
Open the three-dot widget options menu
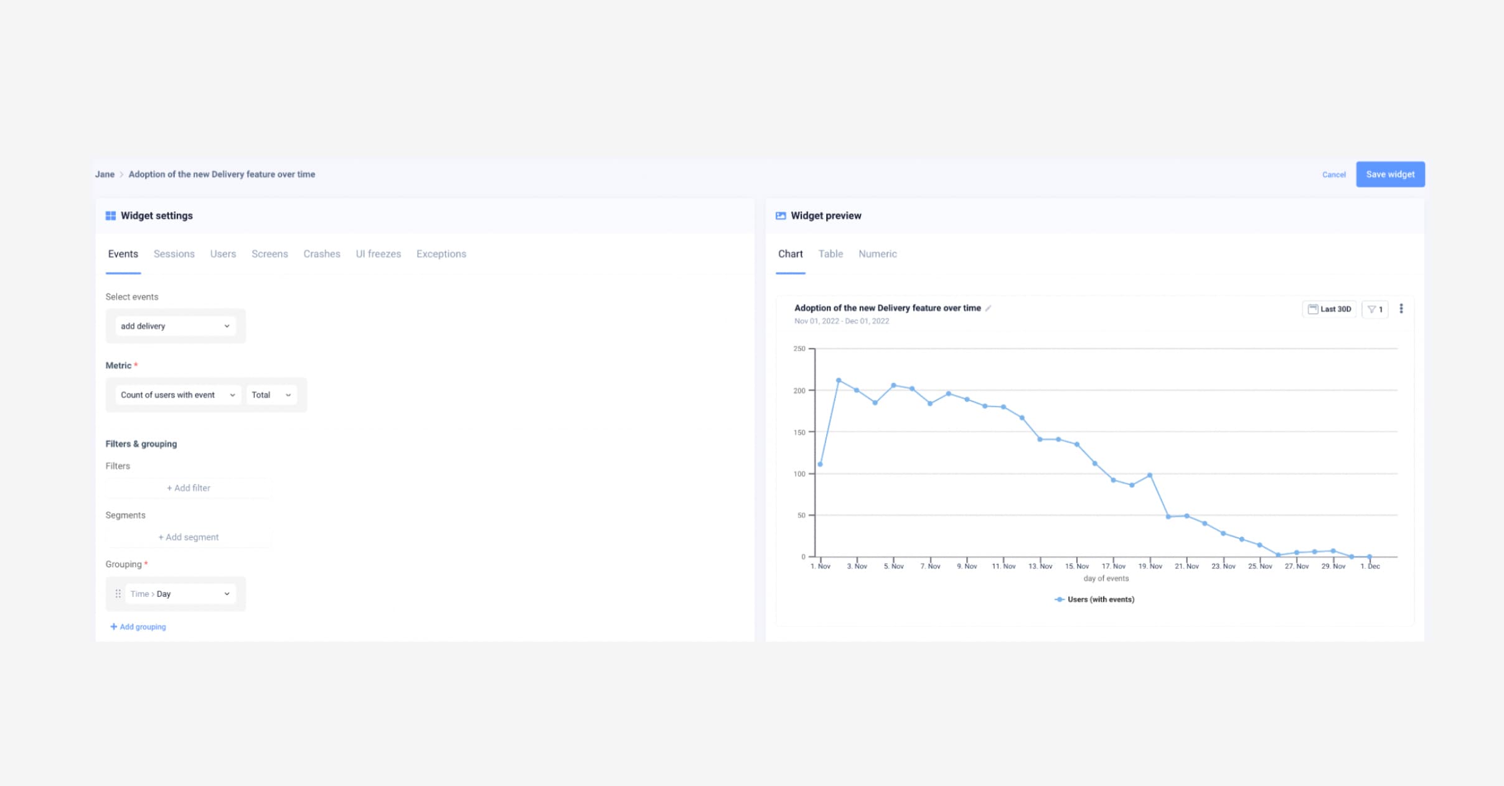1401,308
